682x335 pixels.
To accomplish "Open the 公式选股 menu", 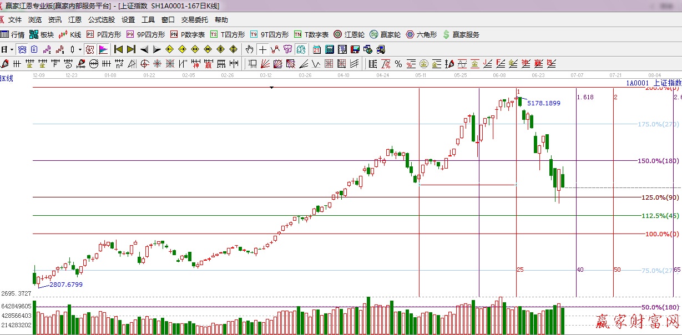I will [101, 20].
